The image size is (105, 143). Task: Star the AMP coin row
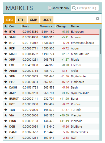(6, 93)
